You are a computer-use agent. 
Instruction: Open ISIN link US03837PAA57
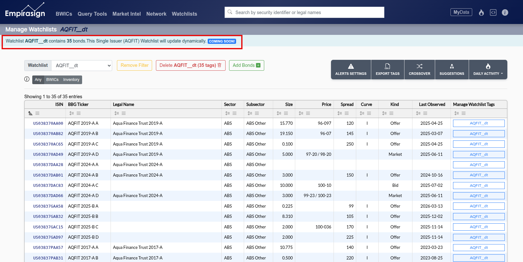48,248
